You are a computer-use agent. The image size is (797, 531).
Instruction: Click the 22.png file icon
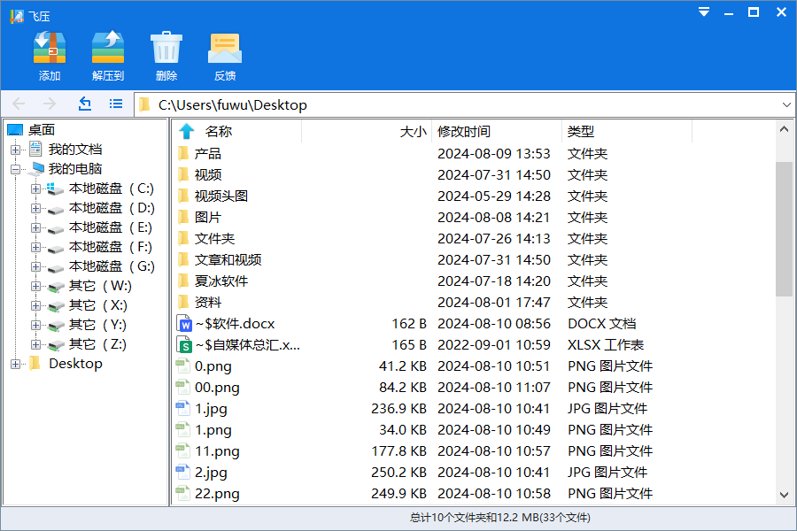[183, 493]
